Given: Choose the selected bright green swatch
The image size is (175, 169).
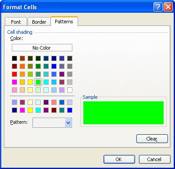Looking at the screenshot, I should point(38,82).
